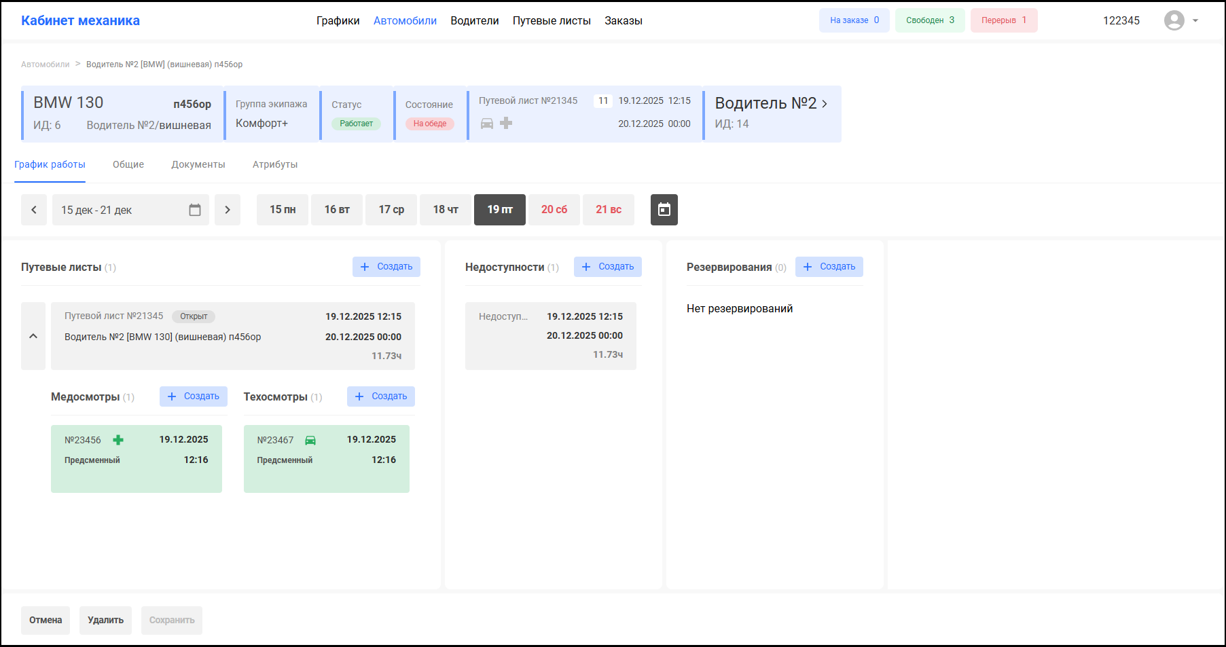Viewport: 1226px width, 647px height.
Task: Collapse waybill №21345 details
Action: pos(33,336)
